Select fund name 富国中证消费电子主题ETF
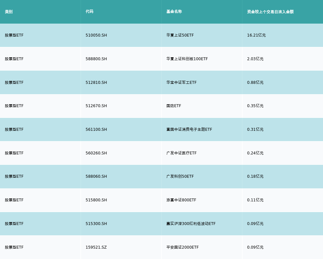Screen dimensions: 323x259 pos(189,129)
